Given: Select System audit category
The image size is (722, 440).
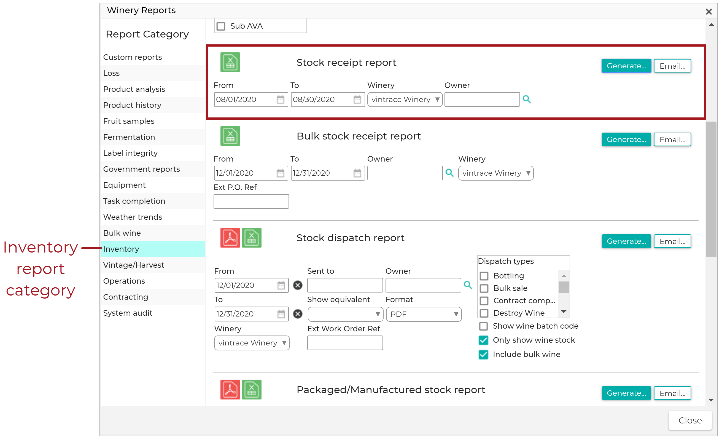Looking at the screenshot, I should coord(153,313).
